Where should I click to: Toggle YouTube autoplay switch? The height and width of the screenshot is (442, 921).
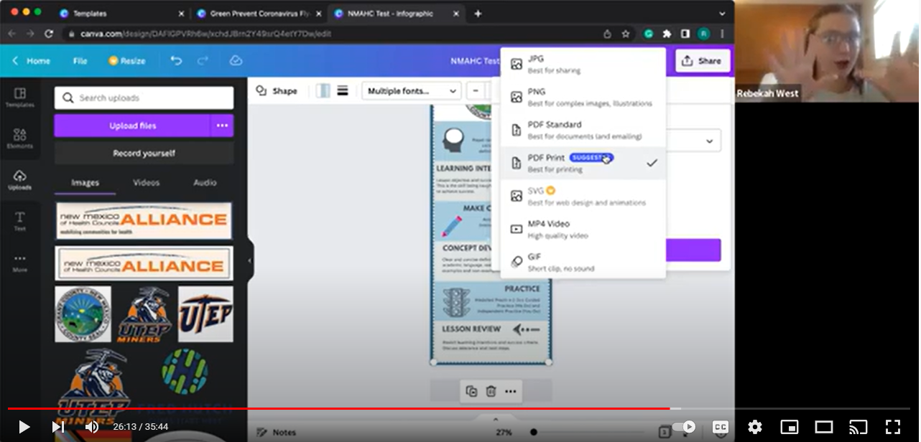685,427
